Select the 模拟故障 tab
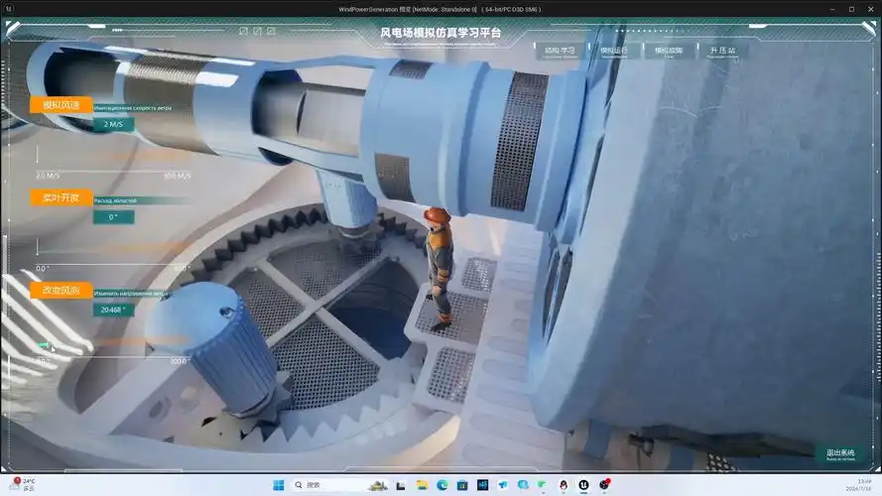This screenshot has height=496, width=882. coord(669,50)
